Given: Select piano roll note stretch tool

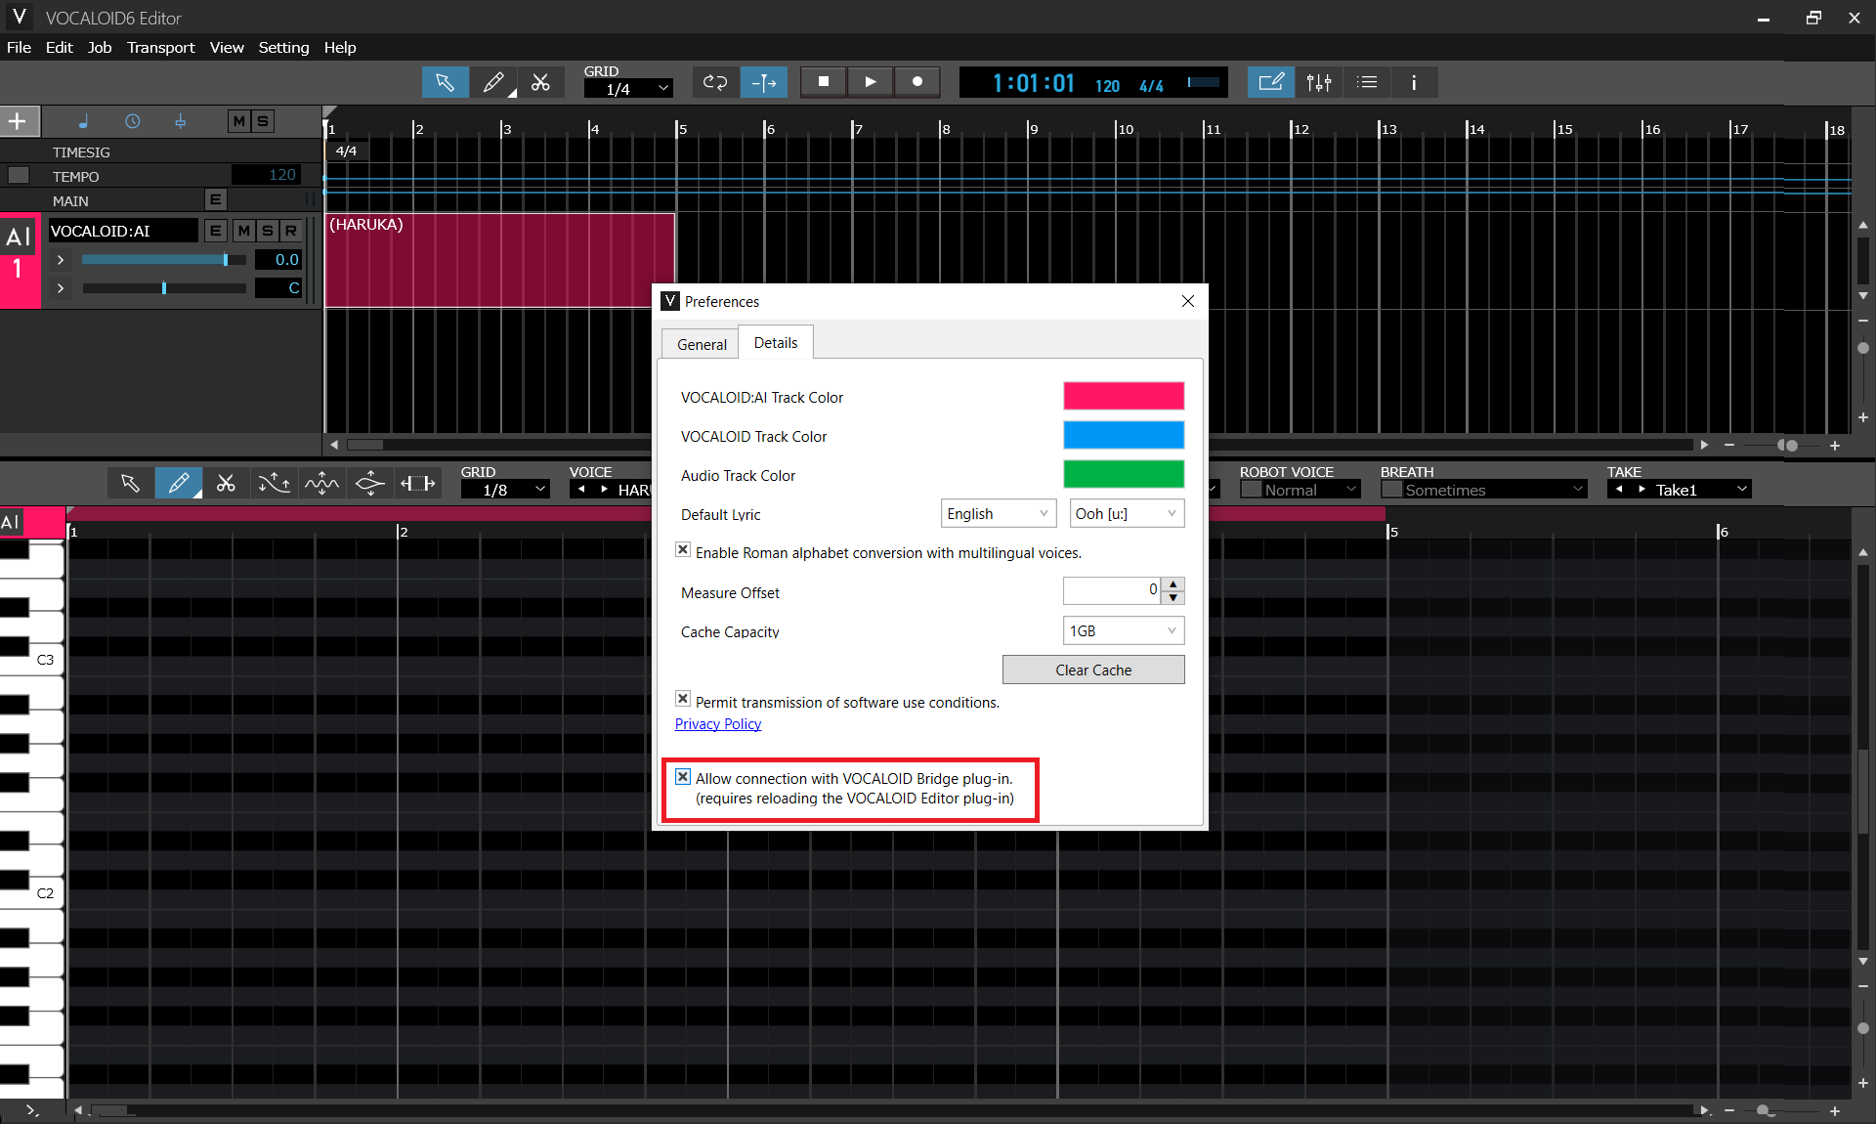Looking at the screenshot, I should click(x=417, y=483).
